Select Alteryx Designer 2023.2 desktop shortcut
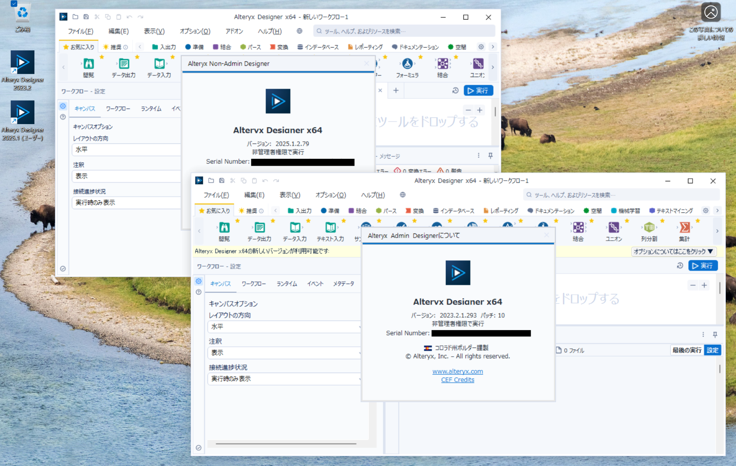This screenshot has width=736, height=466. pos(23,70)
